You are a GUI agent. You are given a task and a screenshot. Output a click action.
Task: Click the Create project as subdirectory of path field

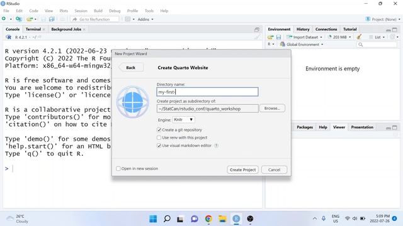coord(207,109)
